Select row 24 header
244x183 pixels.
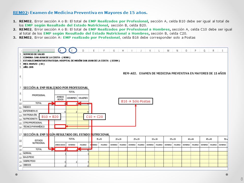20,165
